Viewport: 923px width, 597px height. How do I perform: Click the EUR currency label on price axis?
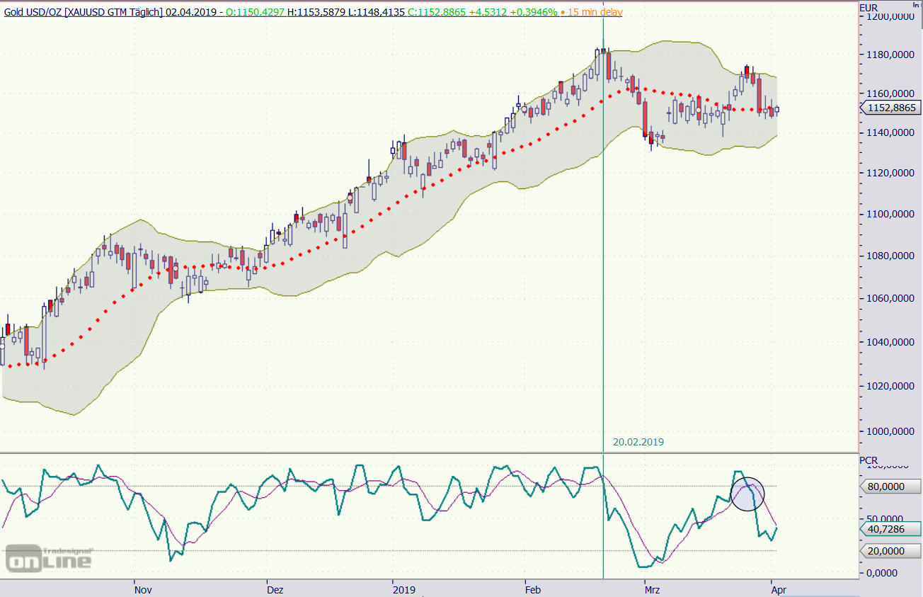869,8
